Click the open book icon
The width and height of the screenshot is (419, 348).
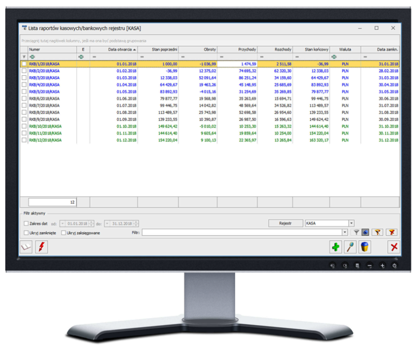26,247
